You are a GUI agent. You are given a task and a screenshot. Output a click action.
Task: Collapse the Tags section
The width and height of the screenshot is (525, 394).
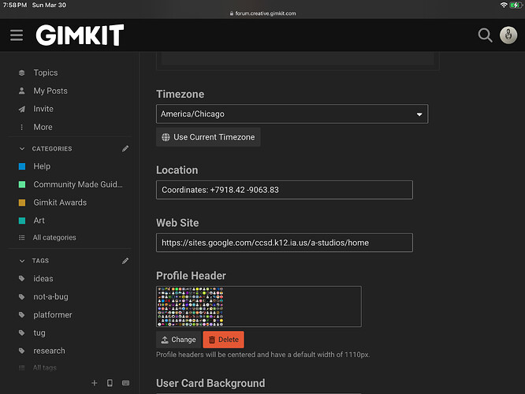[22, 261]
